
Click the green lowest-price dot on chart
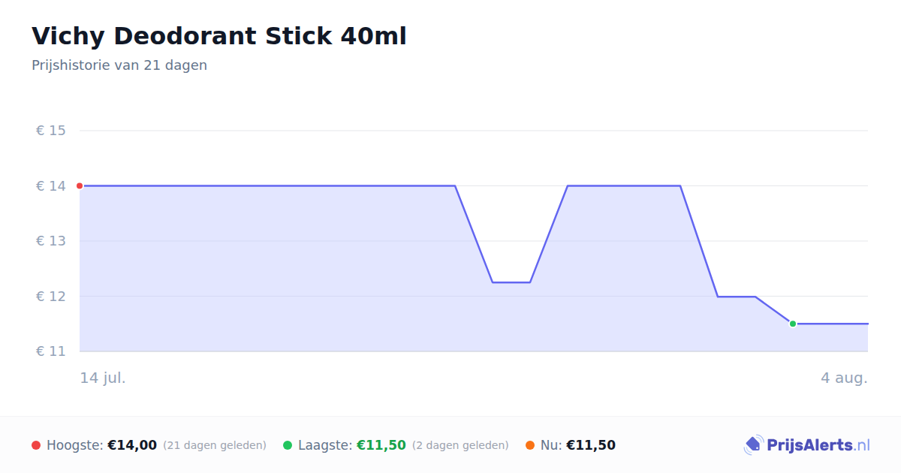point(793,324)
